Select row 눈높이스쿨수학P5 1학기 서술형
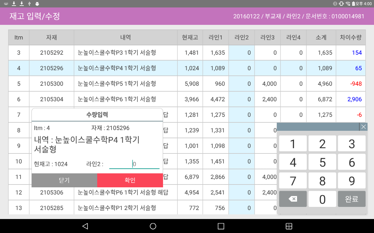Image resolution: width=374 pixels, height=233 pixels. [x=117, y=84]
